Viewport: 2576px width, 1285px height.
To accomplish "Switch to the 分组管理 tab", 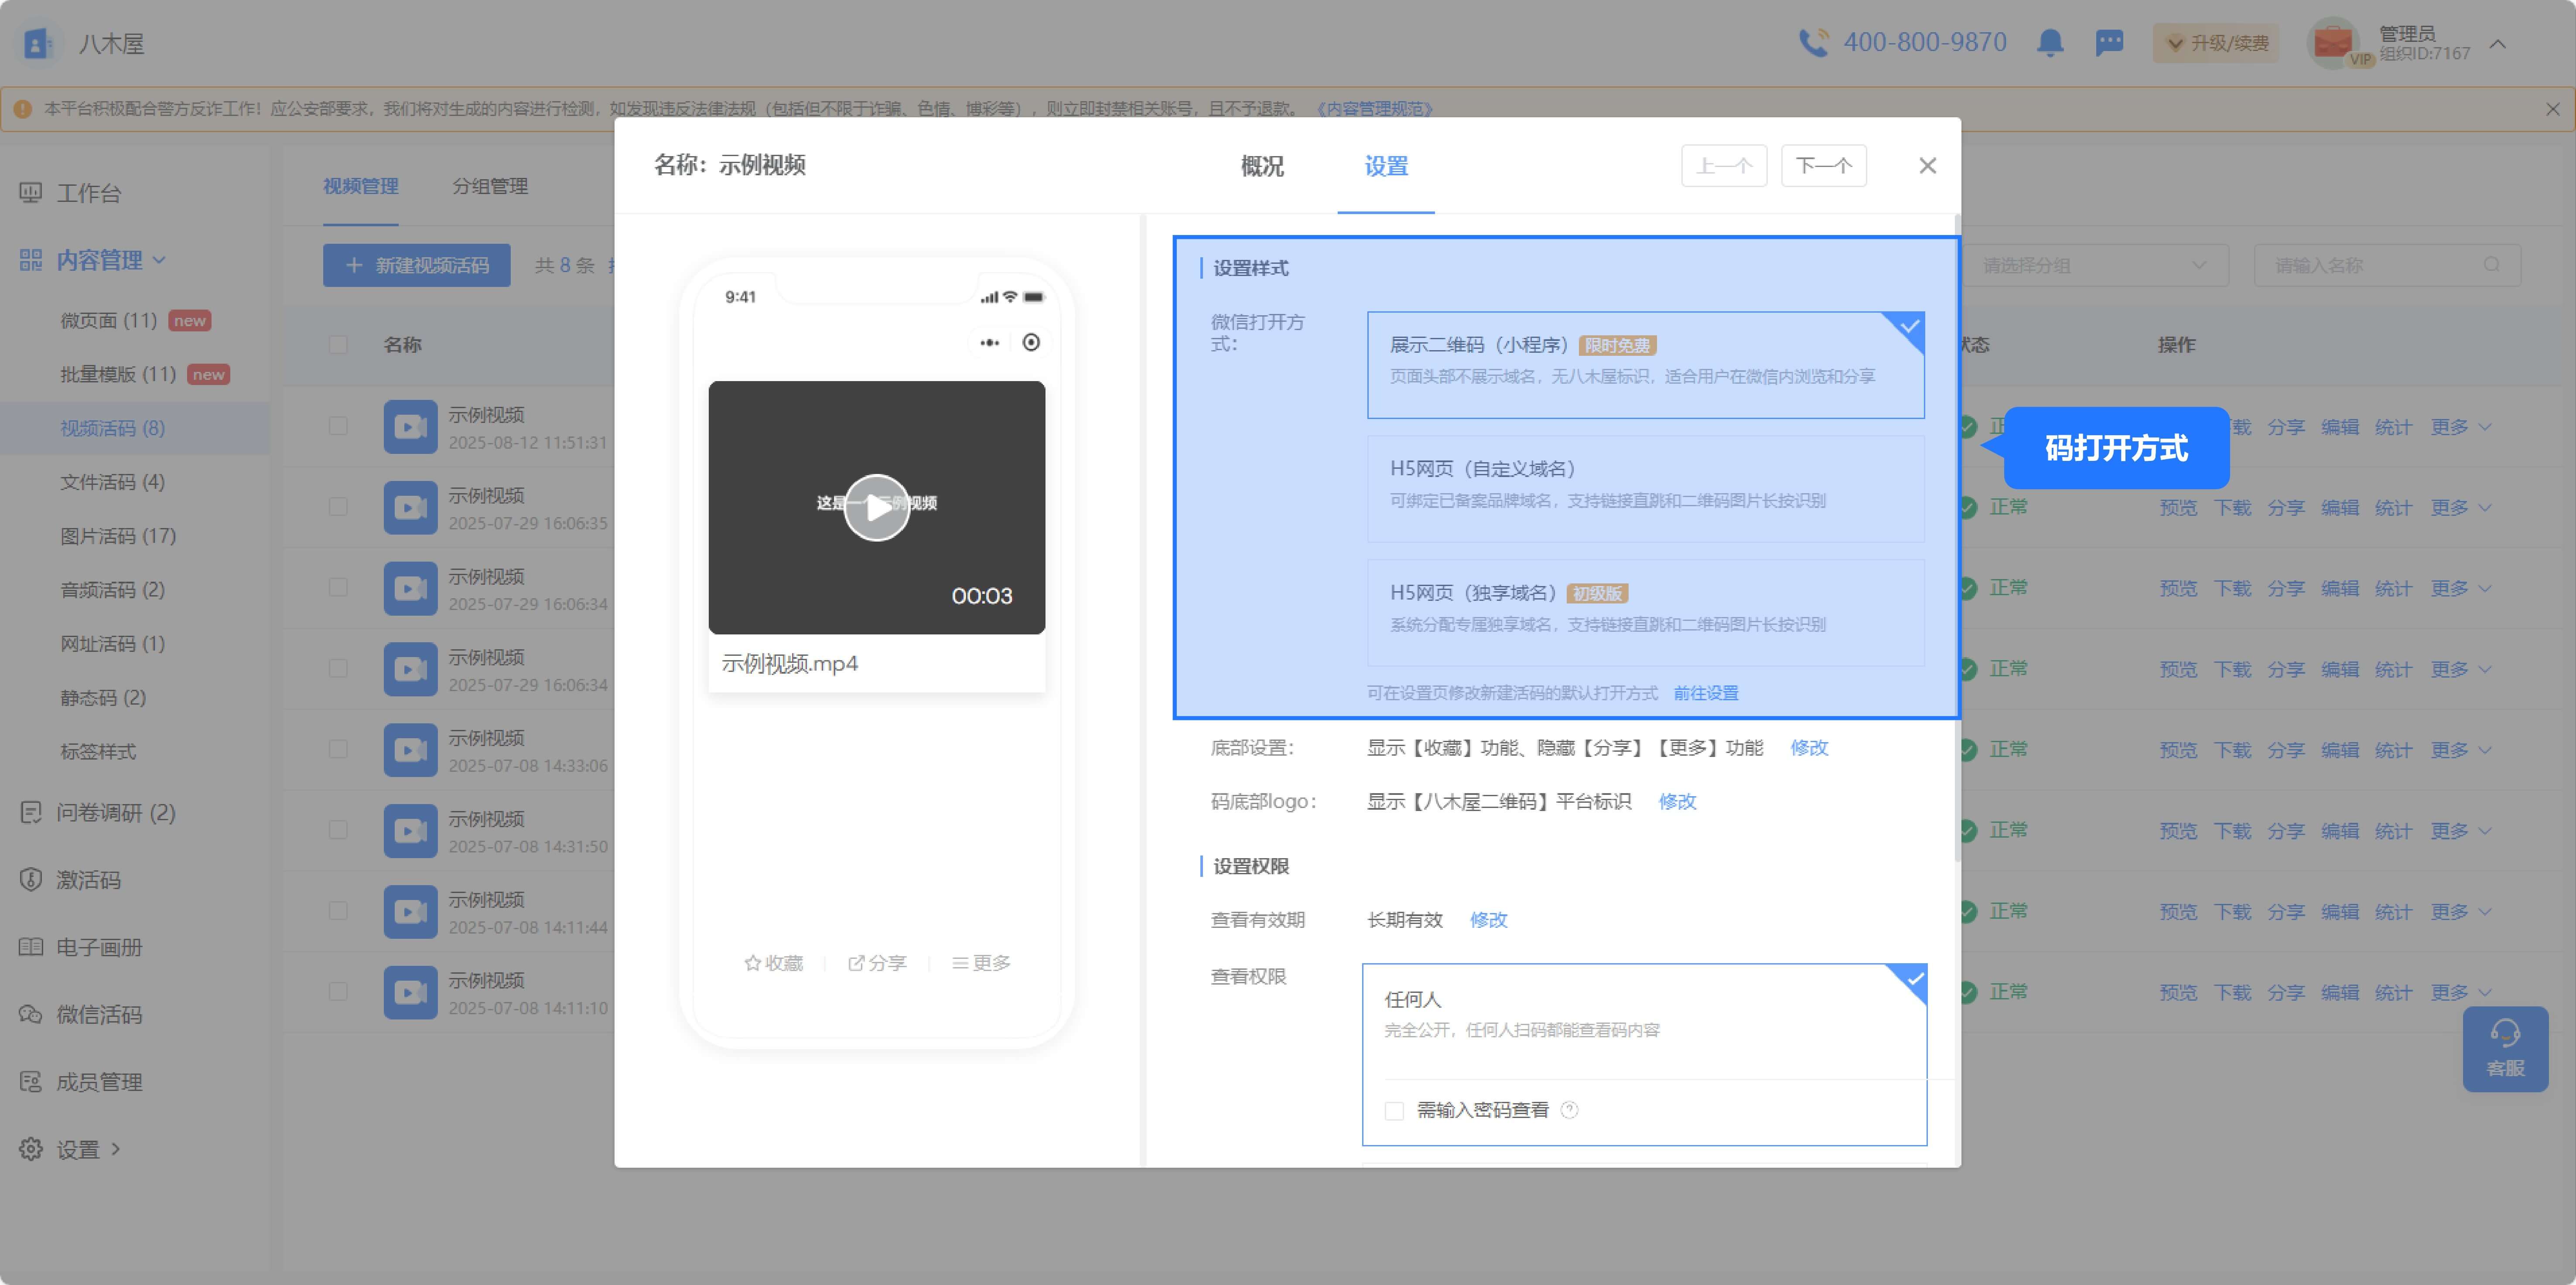I will point(490,187).
